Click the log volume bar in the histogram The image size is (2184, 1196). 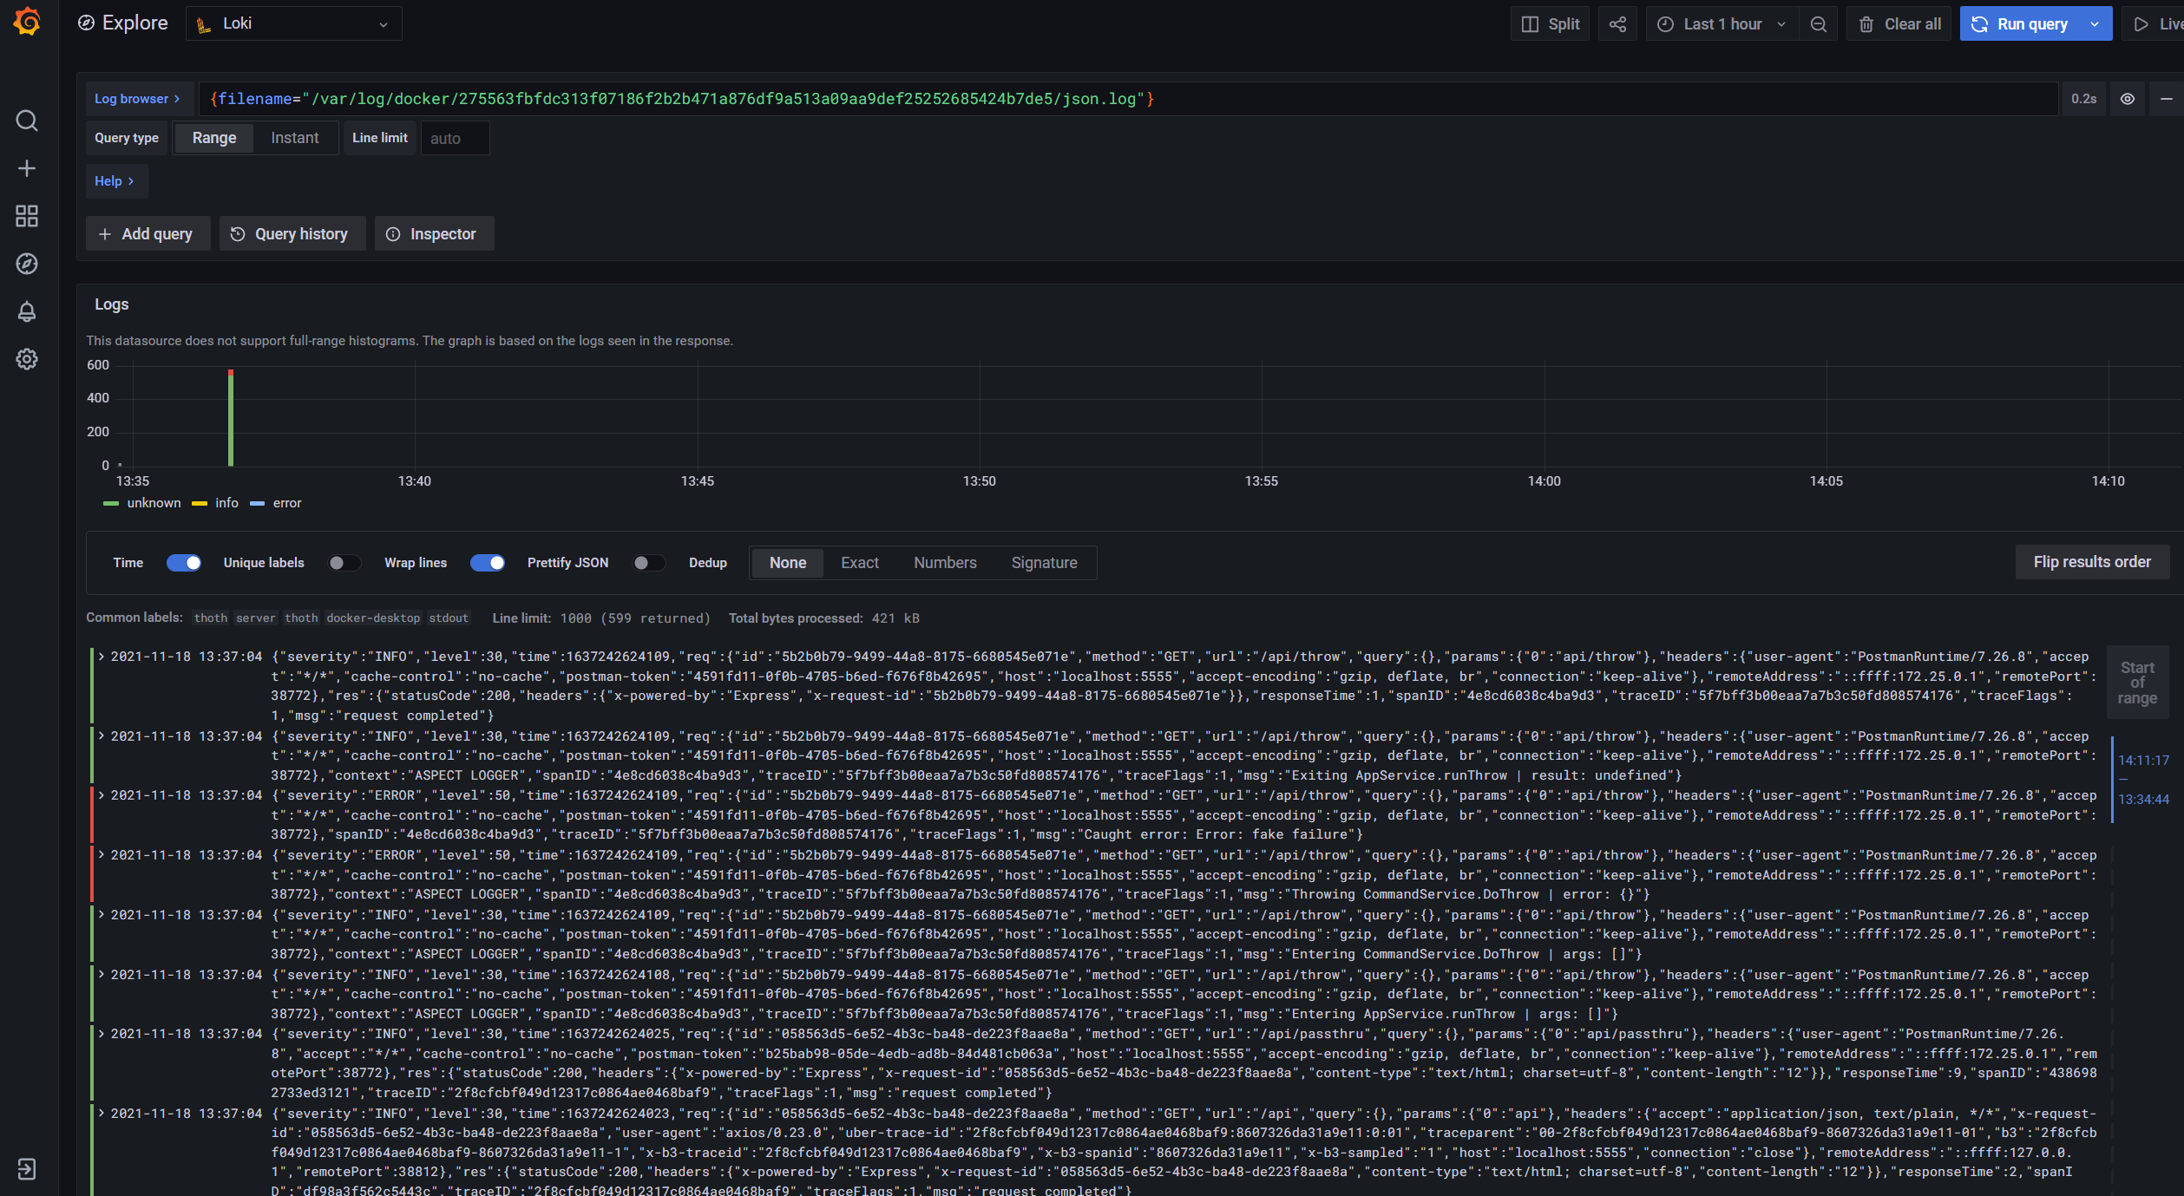pyautogui.click(x=231, y=418)
